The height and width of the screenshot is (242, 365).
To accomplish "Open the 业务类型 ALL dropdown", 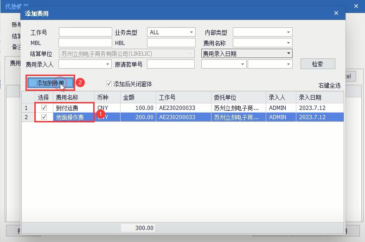I will (171, 32).
